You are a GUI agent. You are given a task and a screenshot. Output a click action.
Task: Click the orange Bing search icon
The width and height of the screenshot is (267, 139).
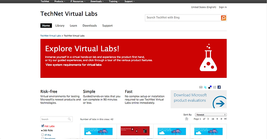pos(223,18)
